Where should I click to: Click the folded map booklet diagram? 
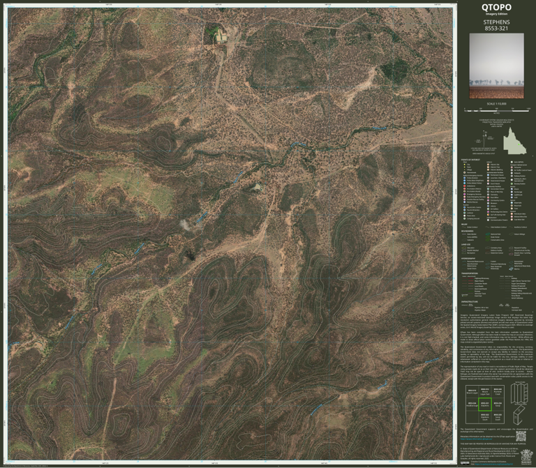519,415
